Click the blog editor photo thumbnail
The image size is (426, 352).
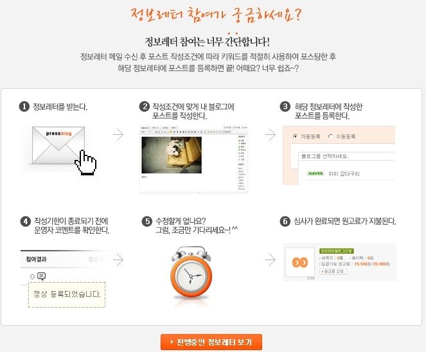[172, 155]
